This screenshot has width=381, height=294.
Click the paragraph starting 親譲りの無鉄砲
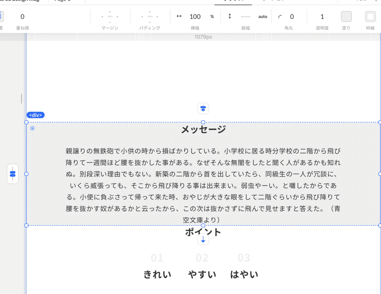coord(203,186)
